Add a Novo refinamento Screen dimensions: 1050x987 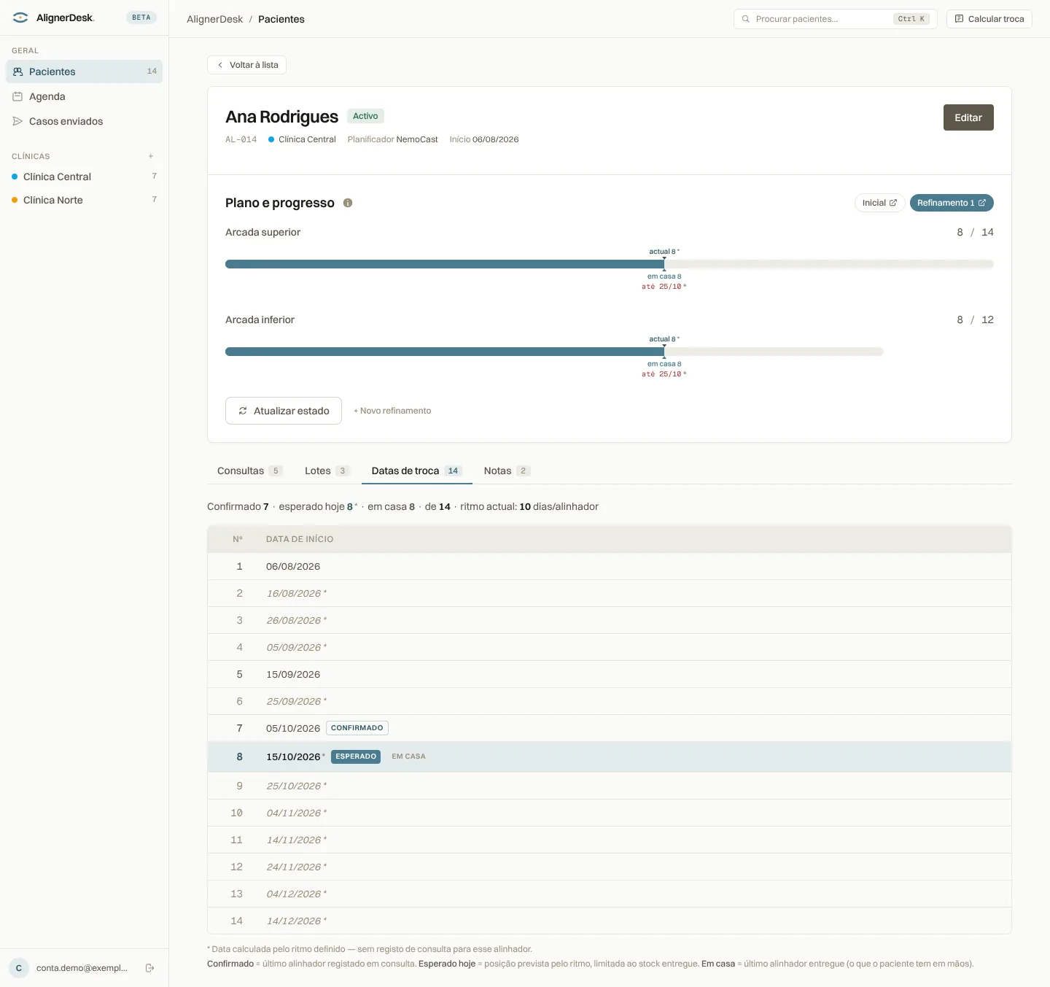[x=392, y=411]
